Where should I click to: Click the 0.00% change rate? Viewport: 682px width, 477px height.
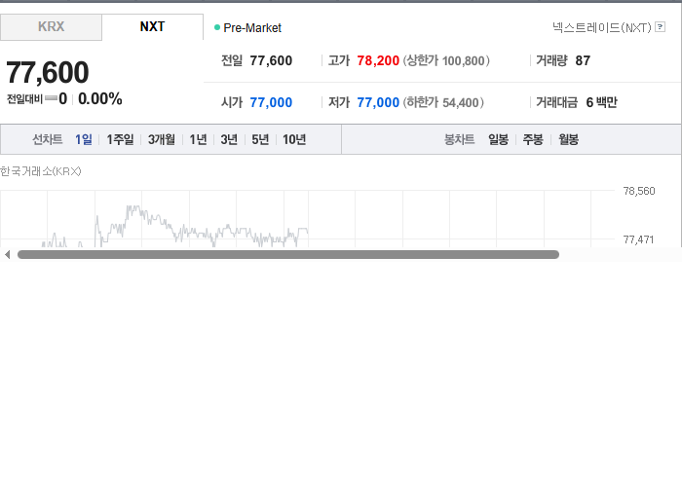[100, 99]
